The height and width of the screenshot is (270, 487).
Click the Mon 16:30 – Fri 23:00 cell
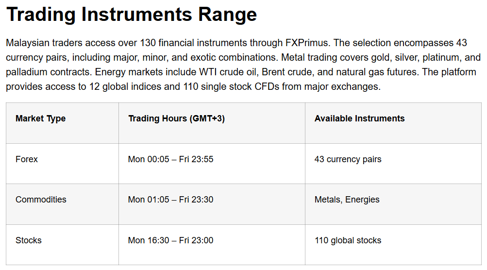[x=170, y=240]
